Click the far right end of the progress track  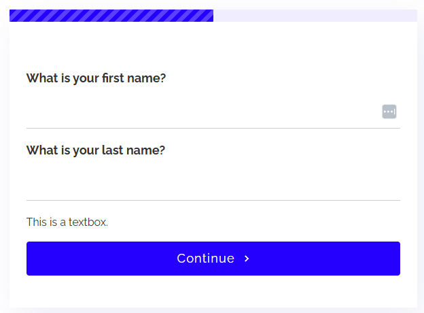point(415,16)
